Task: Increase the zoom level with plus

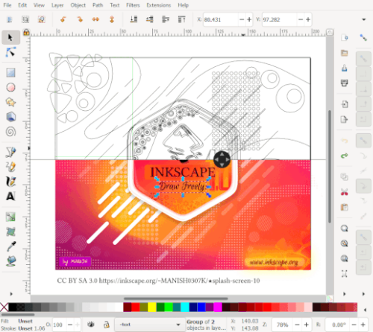Action: pyautogui.click(x=307, y=325)
